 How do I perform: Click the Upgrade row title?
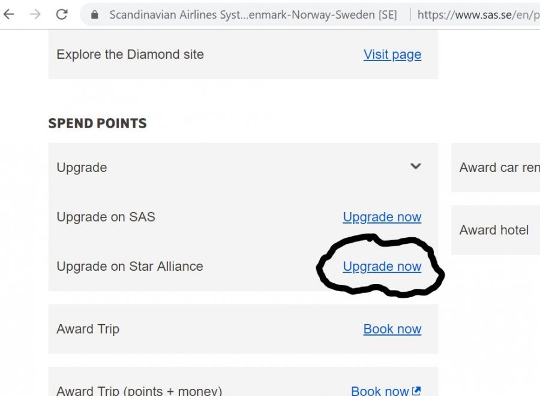click(82, 168)
